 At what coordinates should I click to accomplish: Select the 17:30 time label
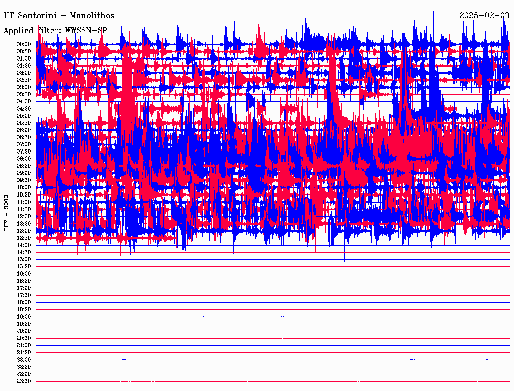[x=24, y=295]
